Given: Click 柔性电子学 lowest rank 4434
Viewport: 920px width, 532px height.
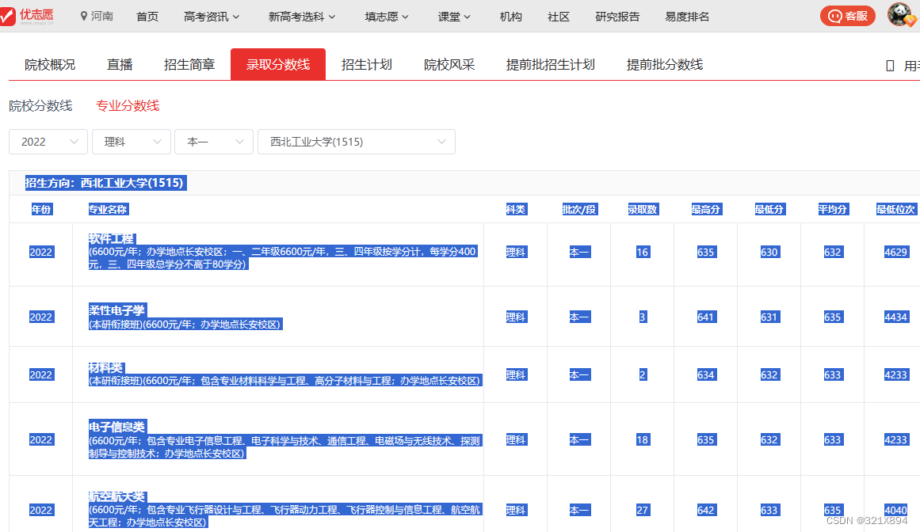Looking at the screenshot, I should tap(896, 317).
